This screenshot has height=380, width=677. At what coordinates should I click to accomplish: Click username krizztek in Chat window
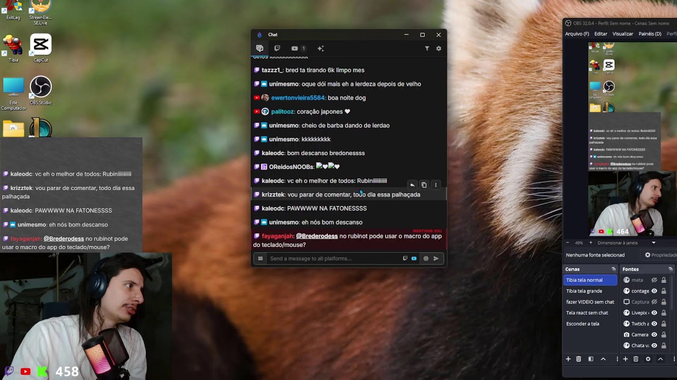tap(273, 194)
